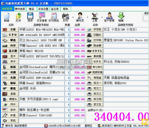Open a file with the 打开 icon
The height and width of the screenshot is (128, 149).
(x=18, y=17)
